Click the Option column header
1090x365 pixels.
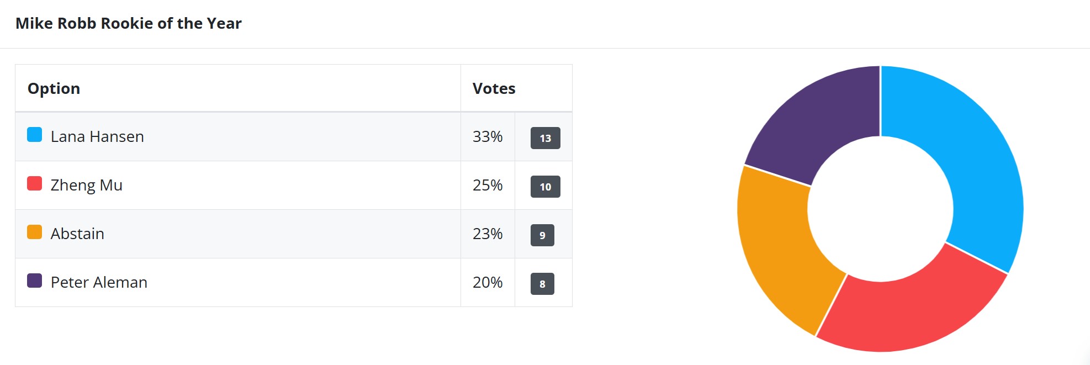coord(54,88)
